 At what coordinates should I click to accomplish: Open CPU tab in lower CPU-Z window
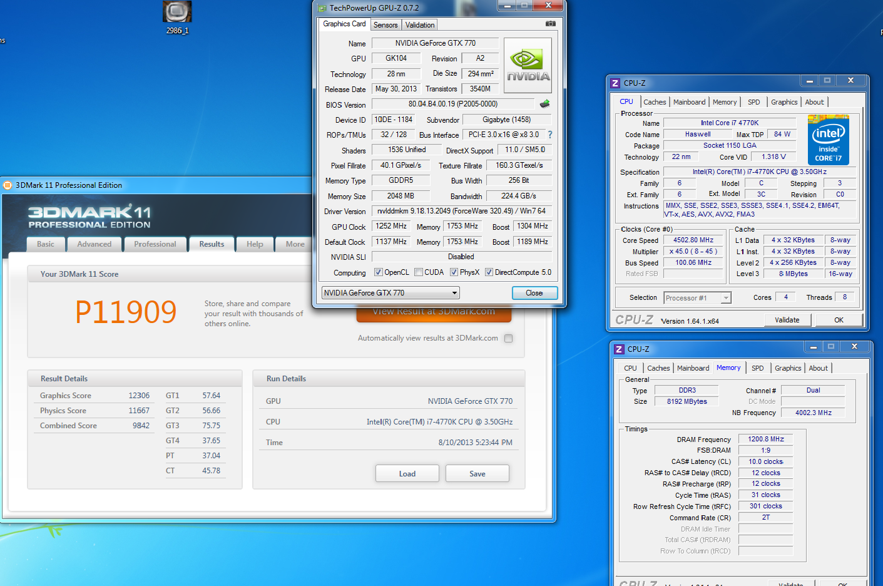pos(630,368)
